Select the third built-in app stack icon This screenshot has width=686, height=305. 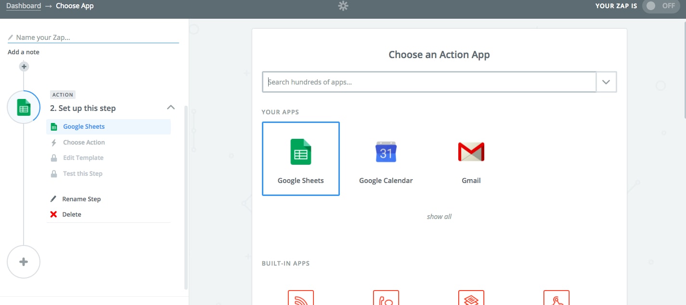tap(471, 298)
